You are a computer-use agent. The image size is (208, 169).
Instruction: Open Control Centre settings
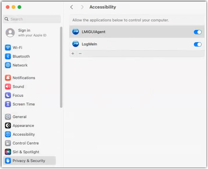[x=29, y=143]
